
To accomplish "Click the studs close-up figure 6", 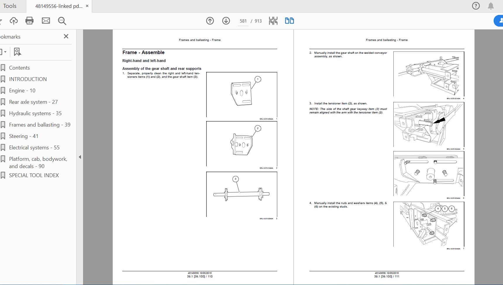I will (429, 174).
